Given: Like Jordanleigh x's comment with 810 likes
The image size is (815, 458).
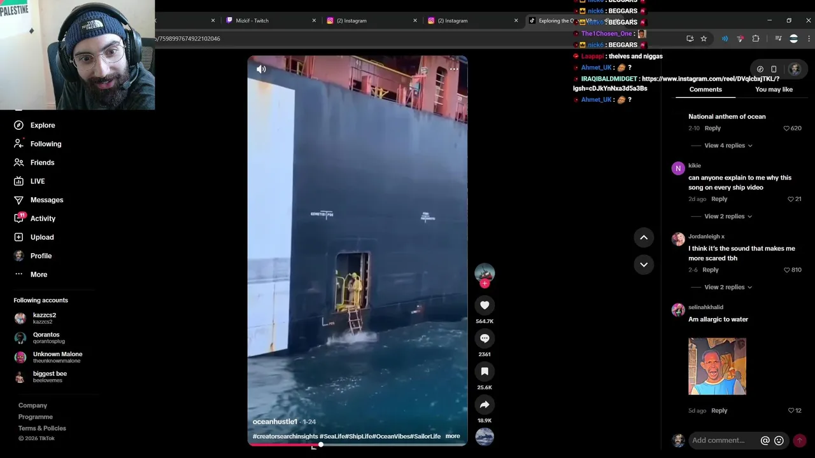Looking at the screenshot, I should [787, 270].
